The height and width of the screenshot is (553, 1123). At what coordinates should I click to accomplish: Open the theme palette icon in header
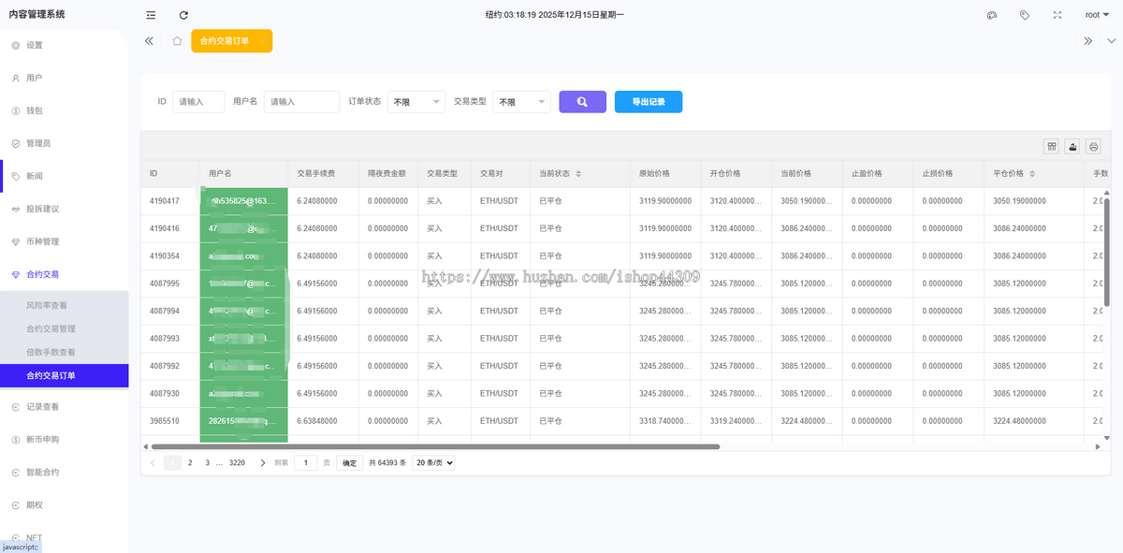point(991,15)
